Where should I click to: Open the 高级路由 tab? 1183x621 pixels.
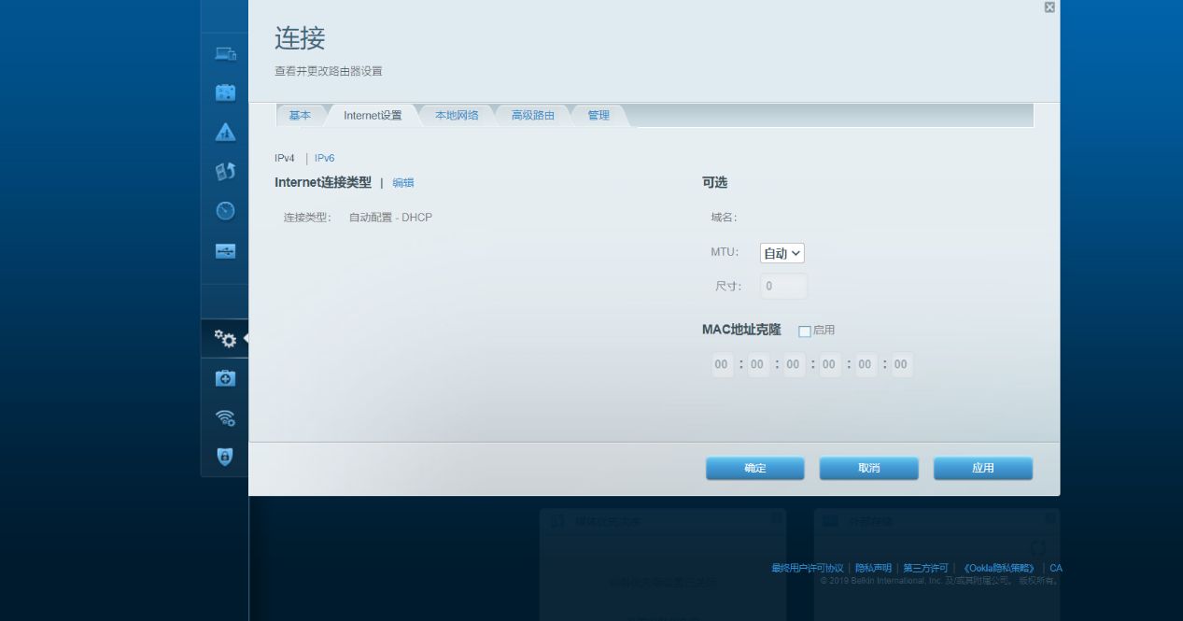[x=532, y=115]
